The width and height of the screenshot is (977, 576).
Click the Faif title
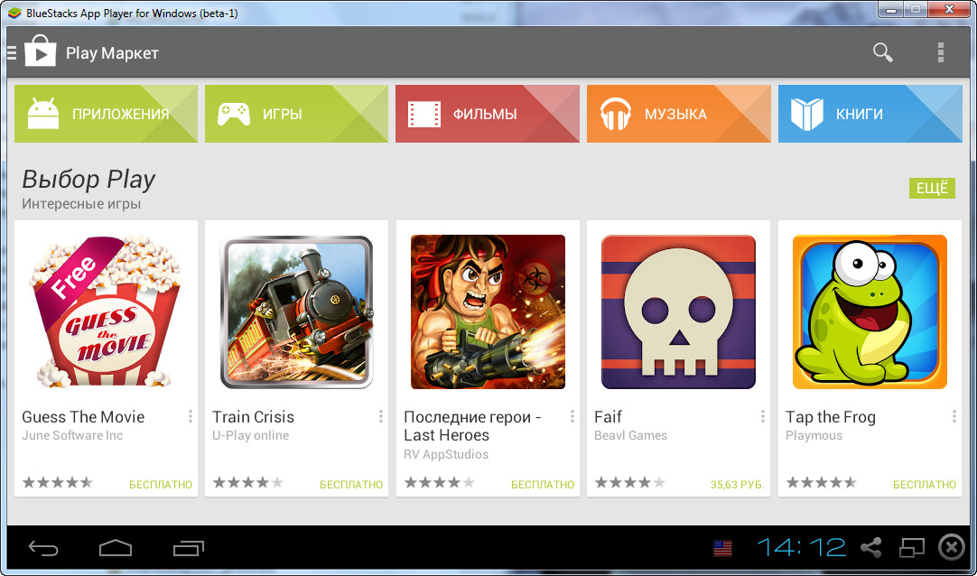point(608,416)
